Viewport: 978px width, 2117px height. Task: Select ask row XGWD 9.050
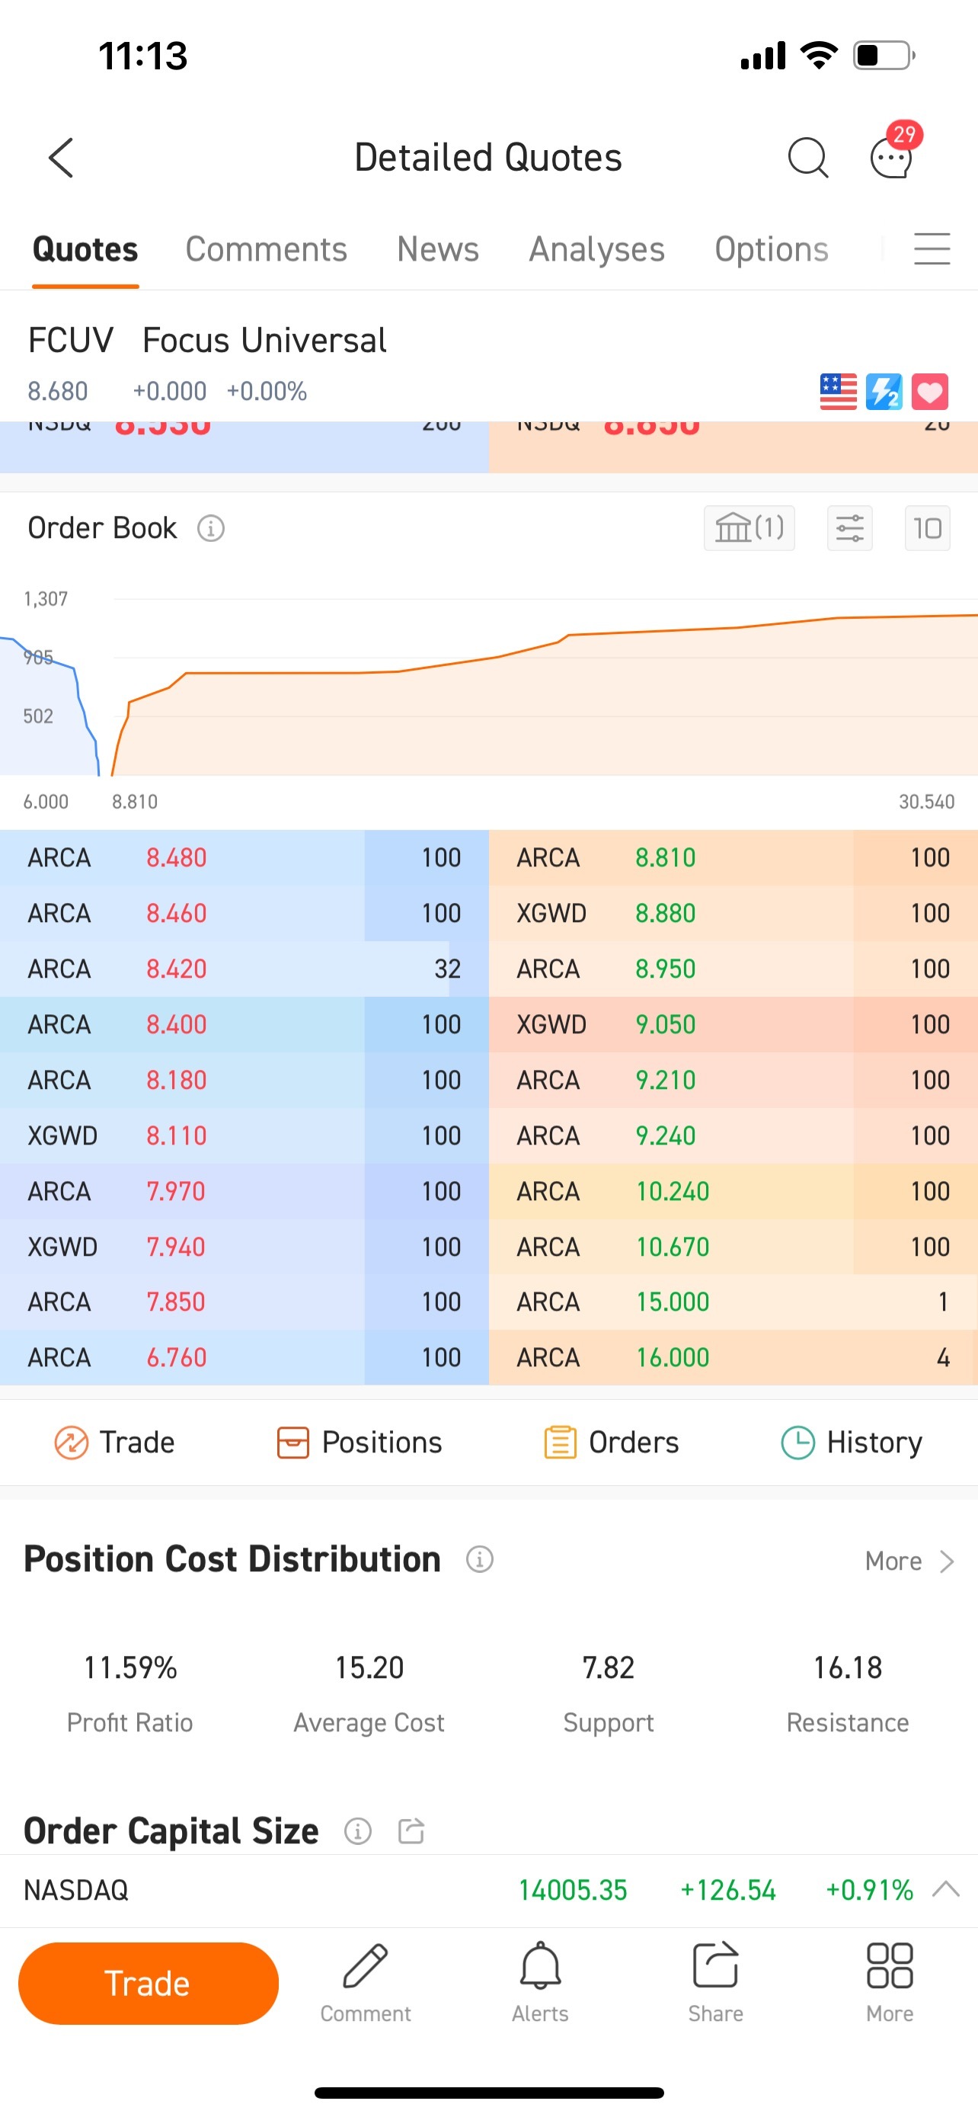coord(733,1025)
